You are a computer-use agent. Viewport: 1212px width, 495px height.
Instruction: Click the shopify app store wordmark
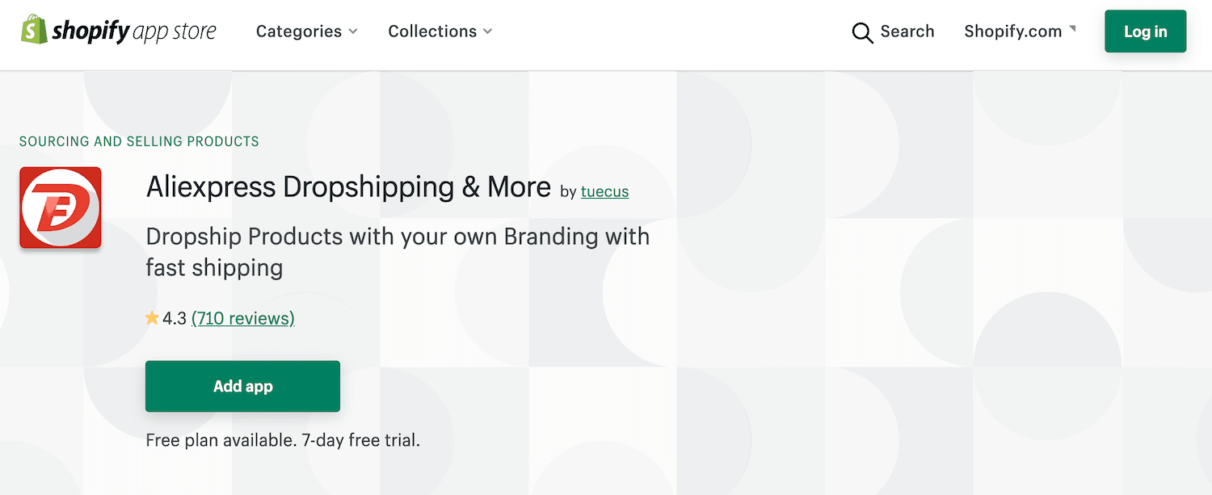tap(133, 31)
